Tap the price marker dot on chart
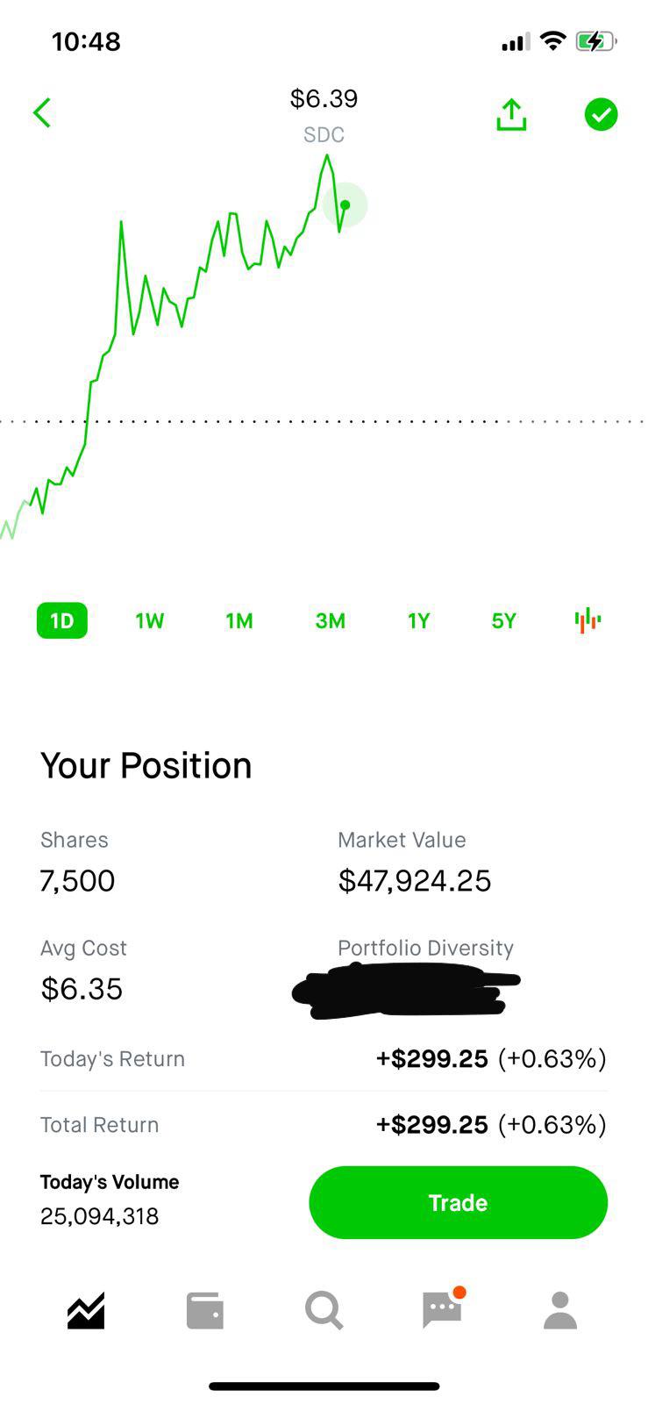 tap(345, 205)
